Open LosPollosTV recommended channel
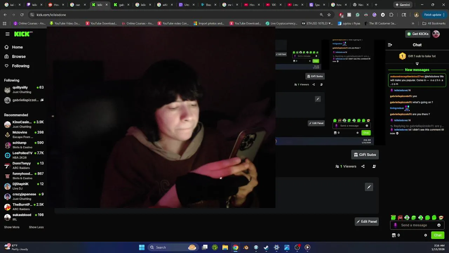449x253 pixels. coord(24,155)
